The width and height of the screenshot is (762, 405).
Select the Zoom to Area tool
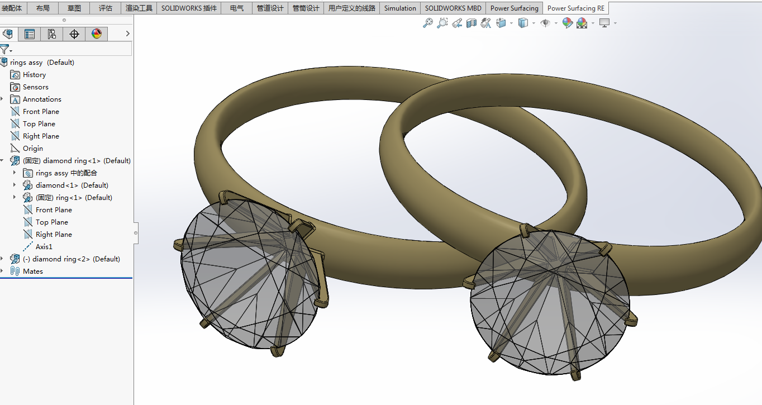click(442, 23)
